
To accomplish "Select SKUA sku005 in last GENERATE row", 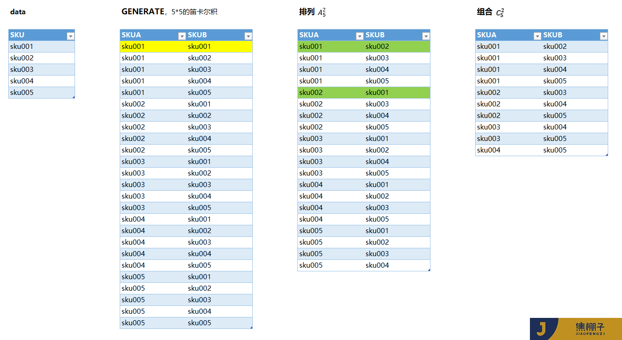I will pos(153,323).
